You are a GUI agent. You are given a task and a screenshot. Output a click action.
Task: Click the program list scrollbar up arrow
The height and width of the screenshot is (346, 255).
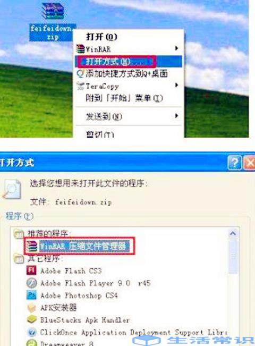[x=233, y=233]
